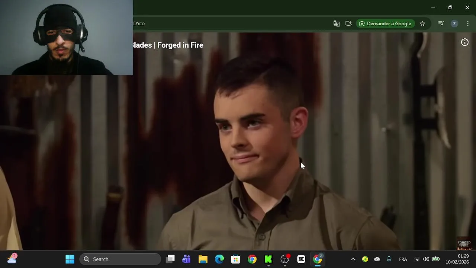
Task: Click the green plus tray icon
Action: tap(365, 259)
